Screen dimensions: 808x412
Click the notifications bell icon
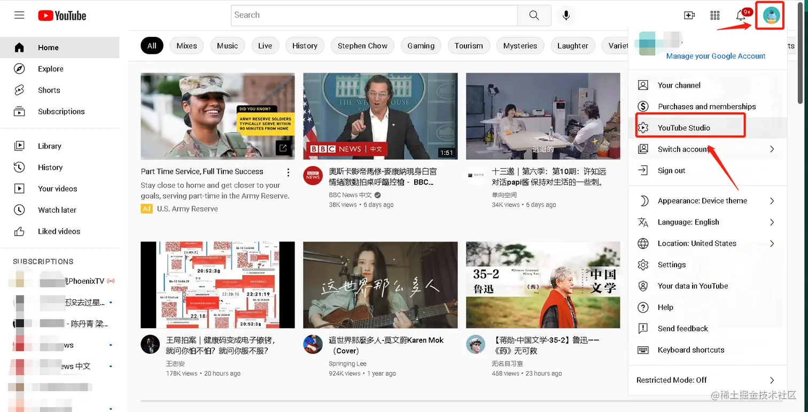pyautogui.click(x=740, y=15)
